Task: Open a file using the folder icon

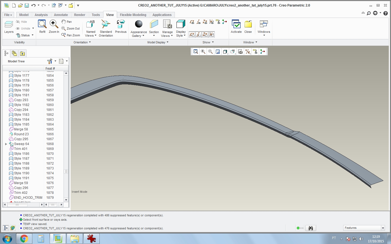Action: [20, 5]
